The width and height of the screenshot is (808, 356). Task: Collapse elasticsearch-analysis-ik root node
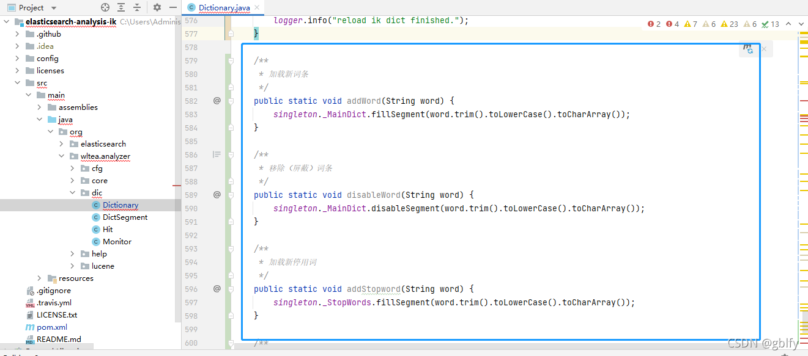pos(7,22)
